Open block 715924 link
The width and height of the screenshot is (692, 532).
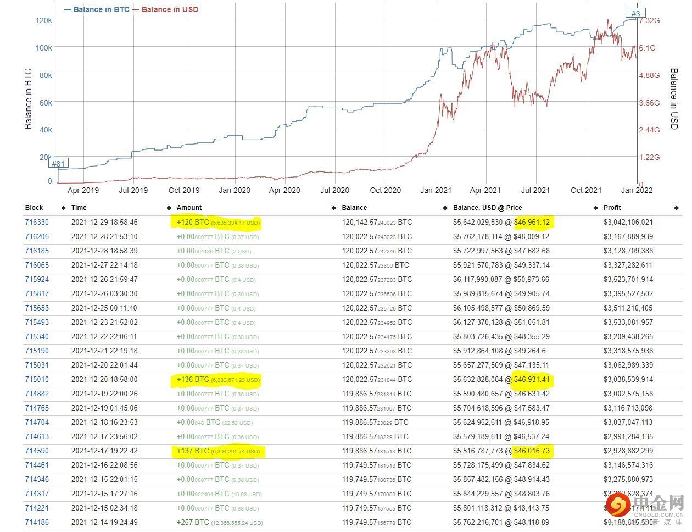tap(37, 280)
